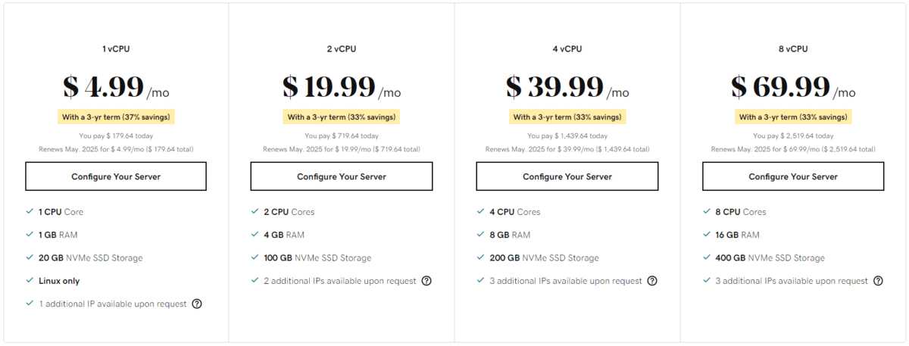Configure Your Server for 8 vCPU plan
The height and width of the screenshot is (346, 909).
click(793, 176)
